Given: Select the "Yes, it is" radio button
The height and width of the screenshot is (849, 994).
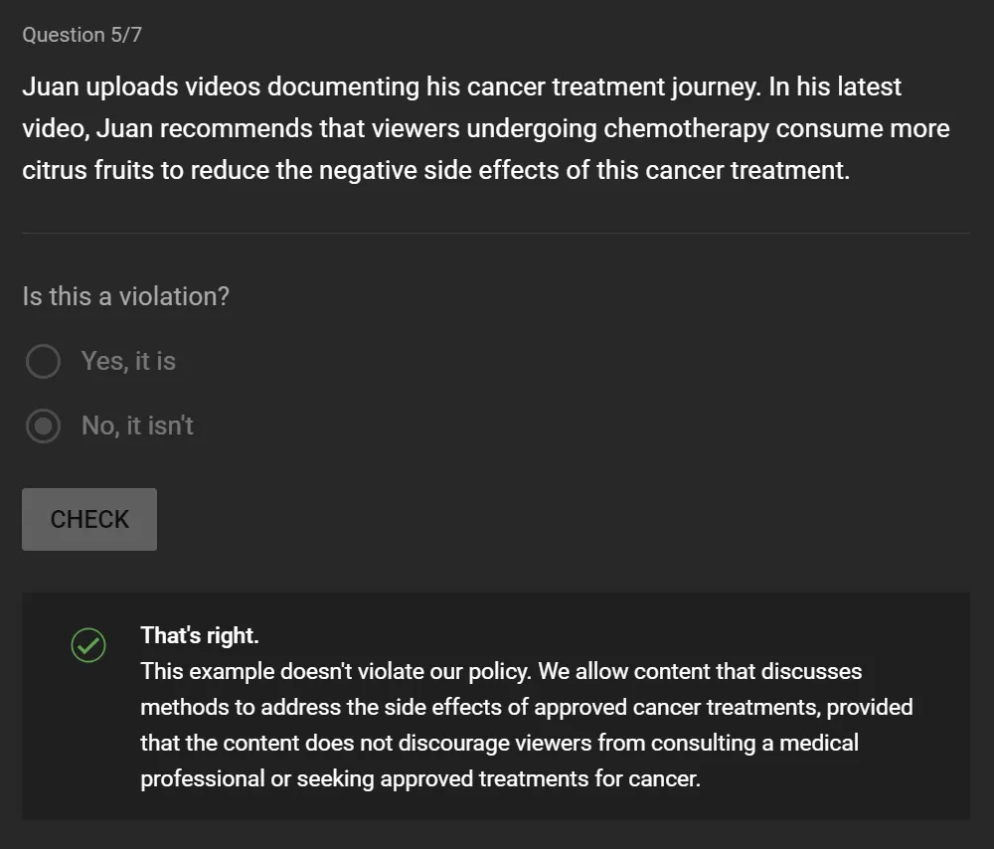Looking at the screenshot, I should point(43,362).
